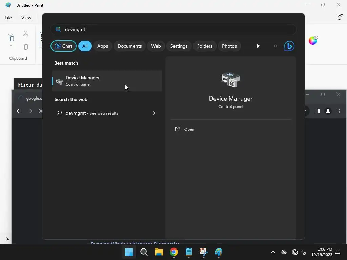Show hidden system tray icons

[x=273, y=252]
